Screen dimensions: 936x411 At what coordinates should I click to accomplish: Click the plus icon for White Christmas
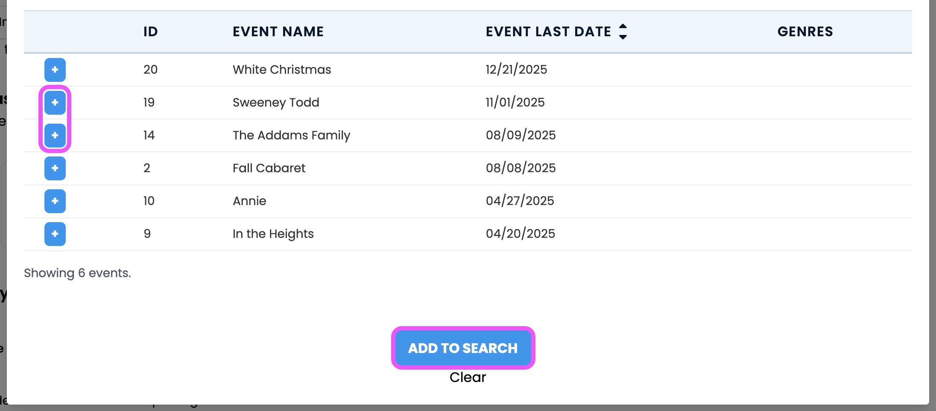click(55, 70)
